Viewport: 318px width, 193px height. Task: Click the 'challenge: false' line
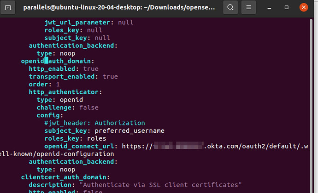(67, 108)
